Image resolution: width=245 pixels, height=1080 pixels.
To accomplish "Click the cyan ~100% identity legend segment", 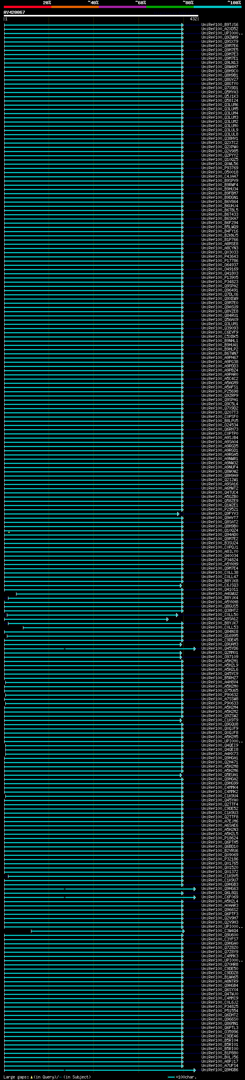I will coord(217,7).
